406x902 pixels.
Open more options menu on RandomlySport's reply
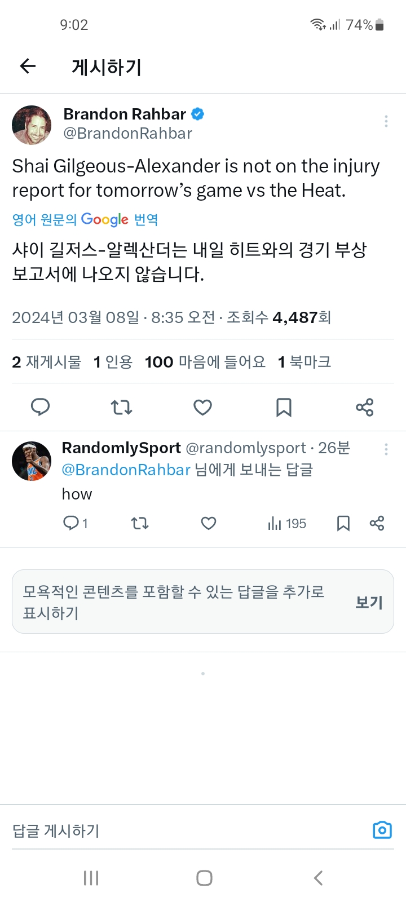point(386,449)
